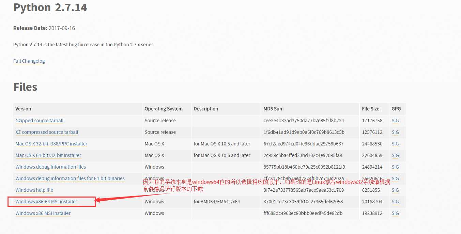Open Mac OS X 64-bit/32-bit installer link
The height and width of the screenshot is (234, 461).
[x=48, y=155]
